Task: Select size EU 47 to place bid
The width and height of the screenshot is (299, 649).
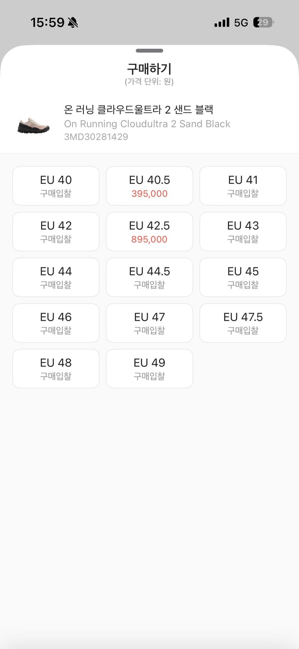Action: tap(149, 323)
